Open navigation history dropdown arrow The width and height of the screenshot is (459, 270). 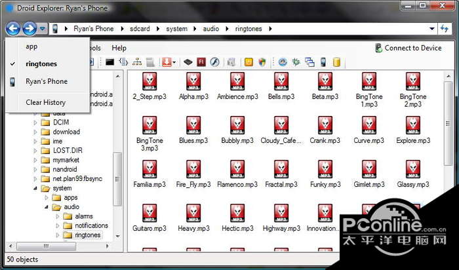(x=43, y=29)
